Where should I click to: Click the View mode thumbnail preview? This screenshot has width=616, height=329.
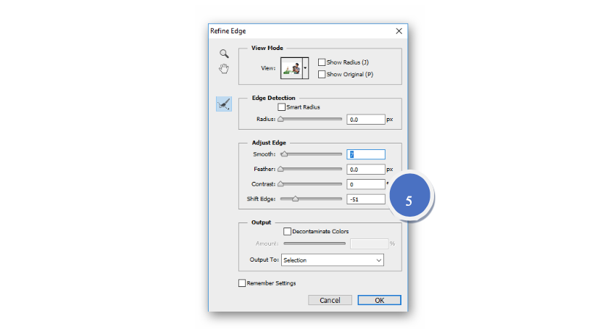pyautogui.click(x=291, y=68)
